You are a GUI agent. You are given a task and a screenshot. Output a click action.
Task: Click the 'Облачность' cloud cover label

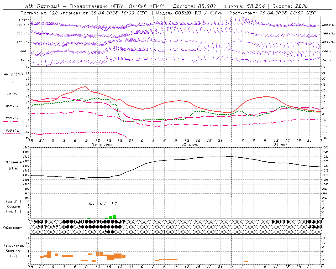click(x=13, y=228)
